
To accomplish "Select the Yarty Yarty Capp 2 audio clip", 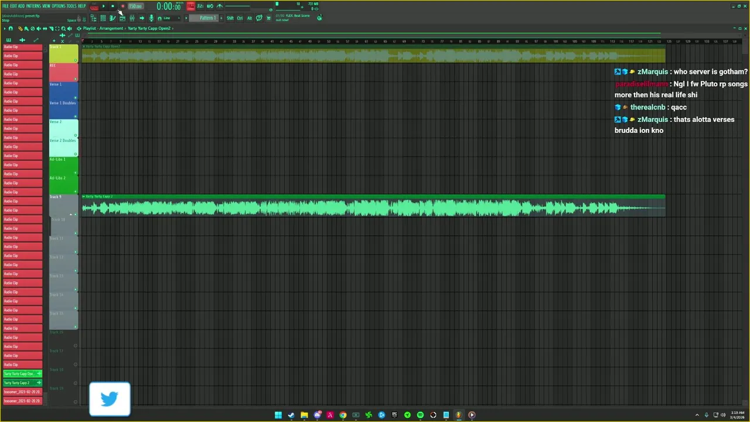I will click(373, 206).
